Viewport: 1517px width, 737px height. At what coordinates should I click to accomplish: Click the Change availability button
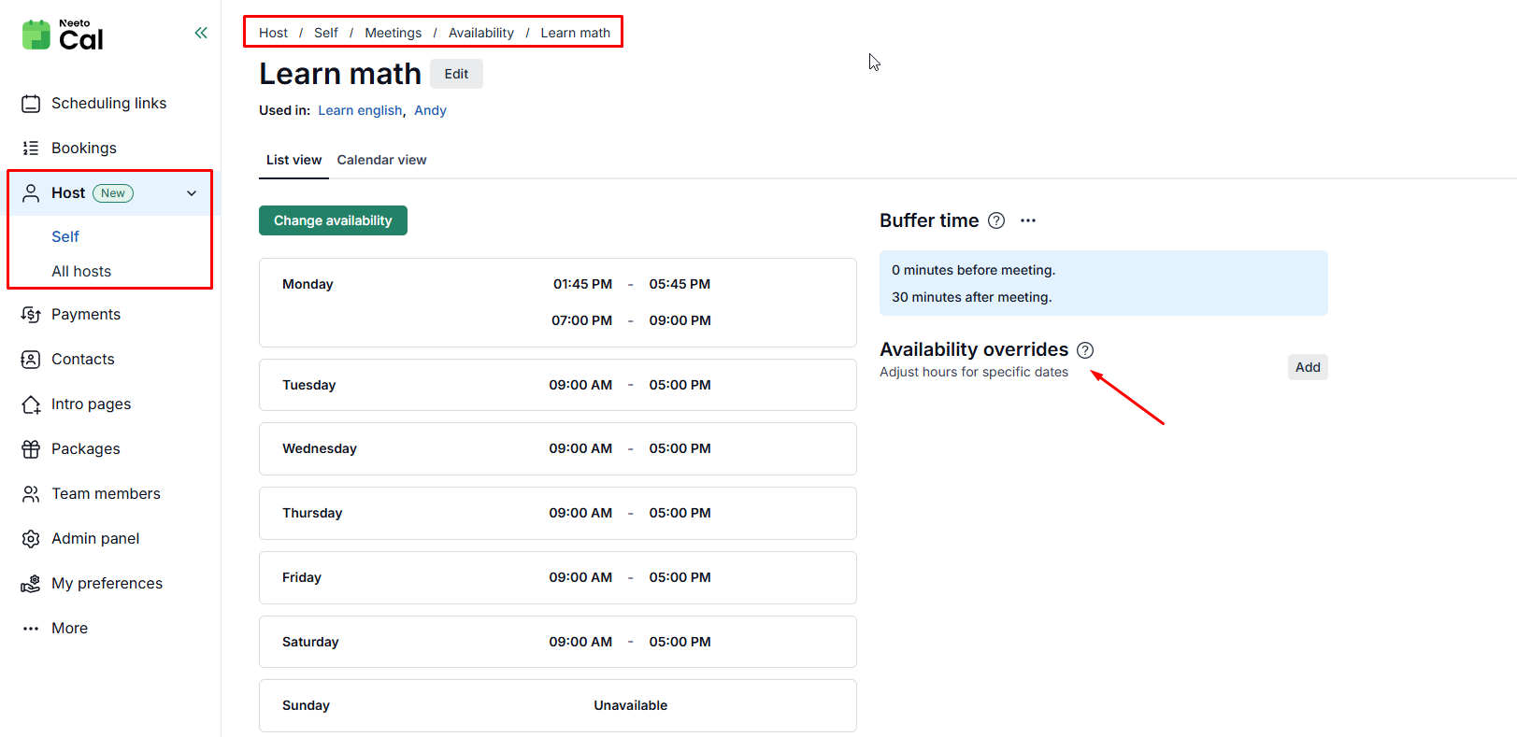coord(333,220)
